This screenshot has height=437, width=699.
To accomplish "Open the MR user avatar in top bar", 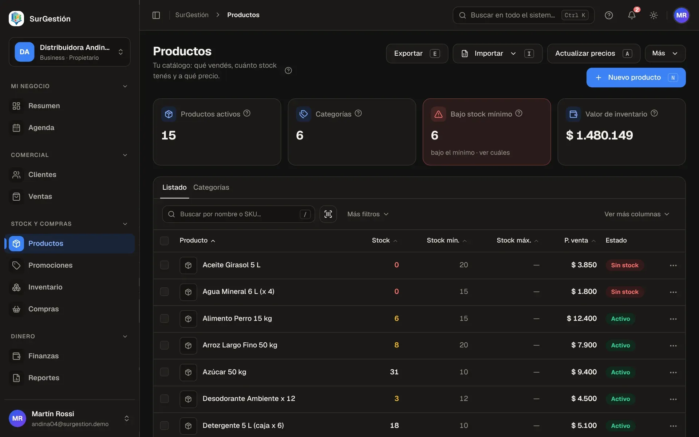I will click(681, 15).
